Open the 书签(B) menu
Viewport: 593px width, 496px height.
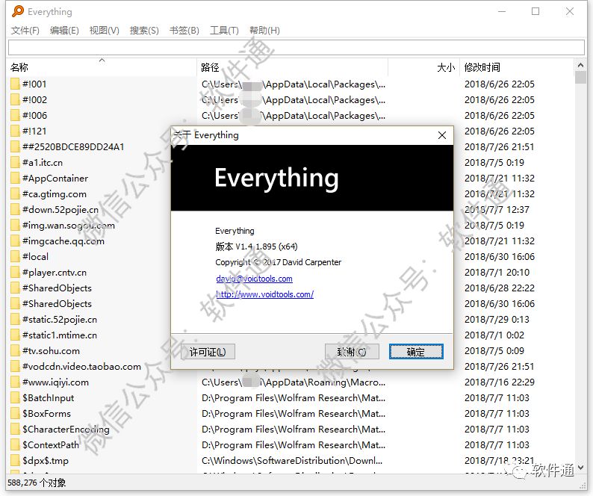click(184, 31)
